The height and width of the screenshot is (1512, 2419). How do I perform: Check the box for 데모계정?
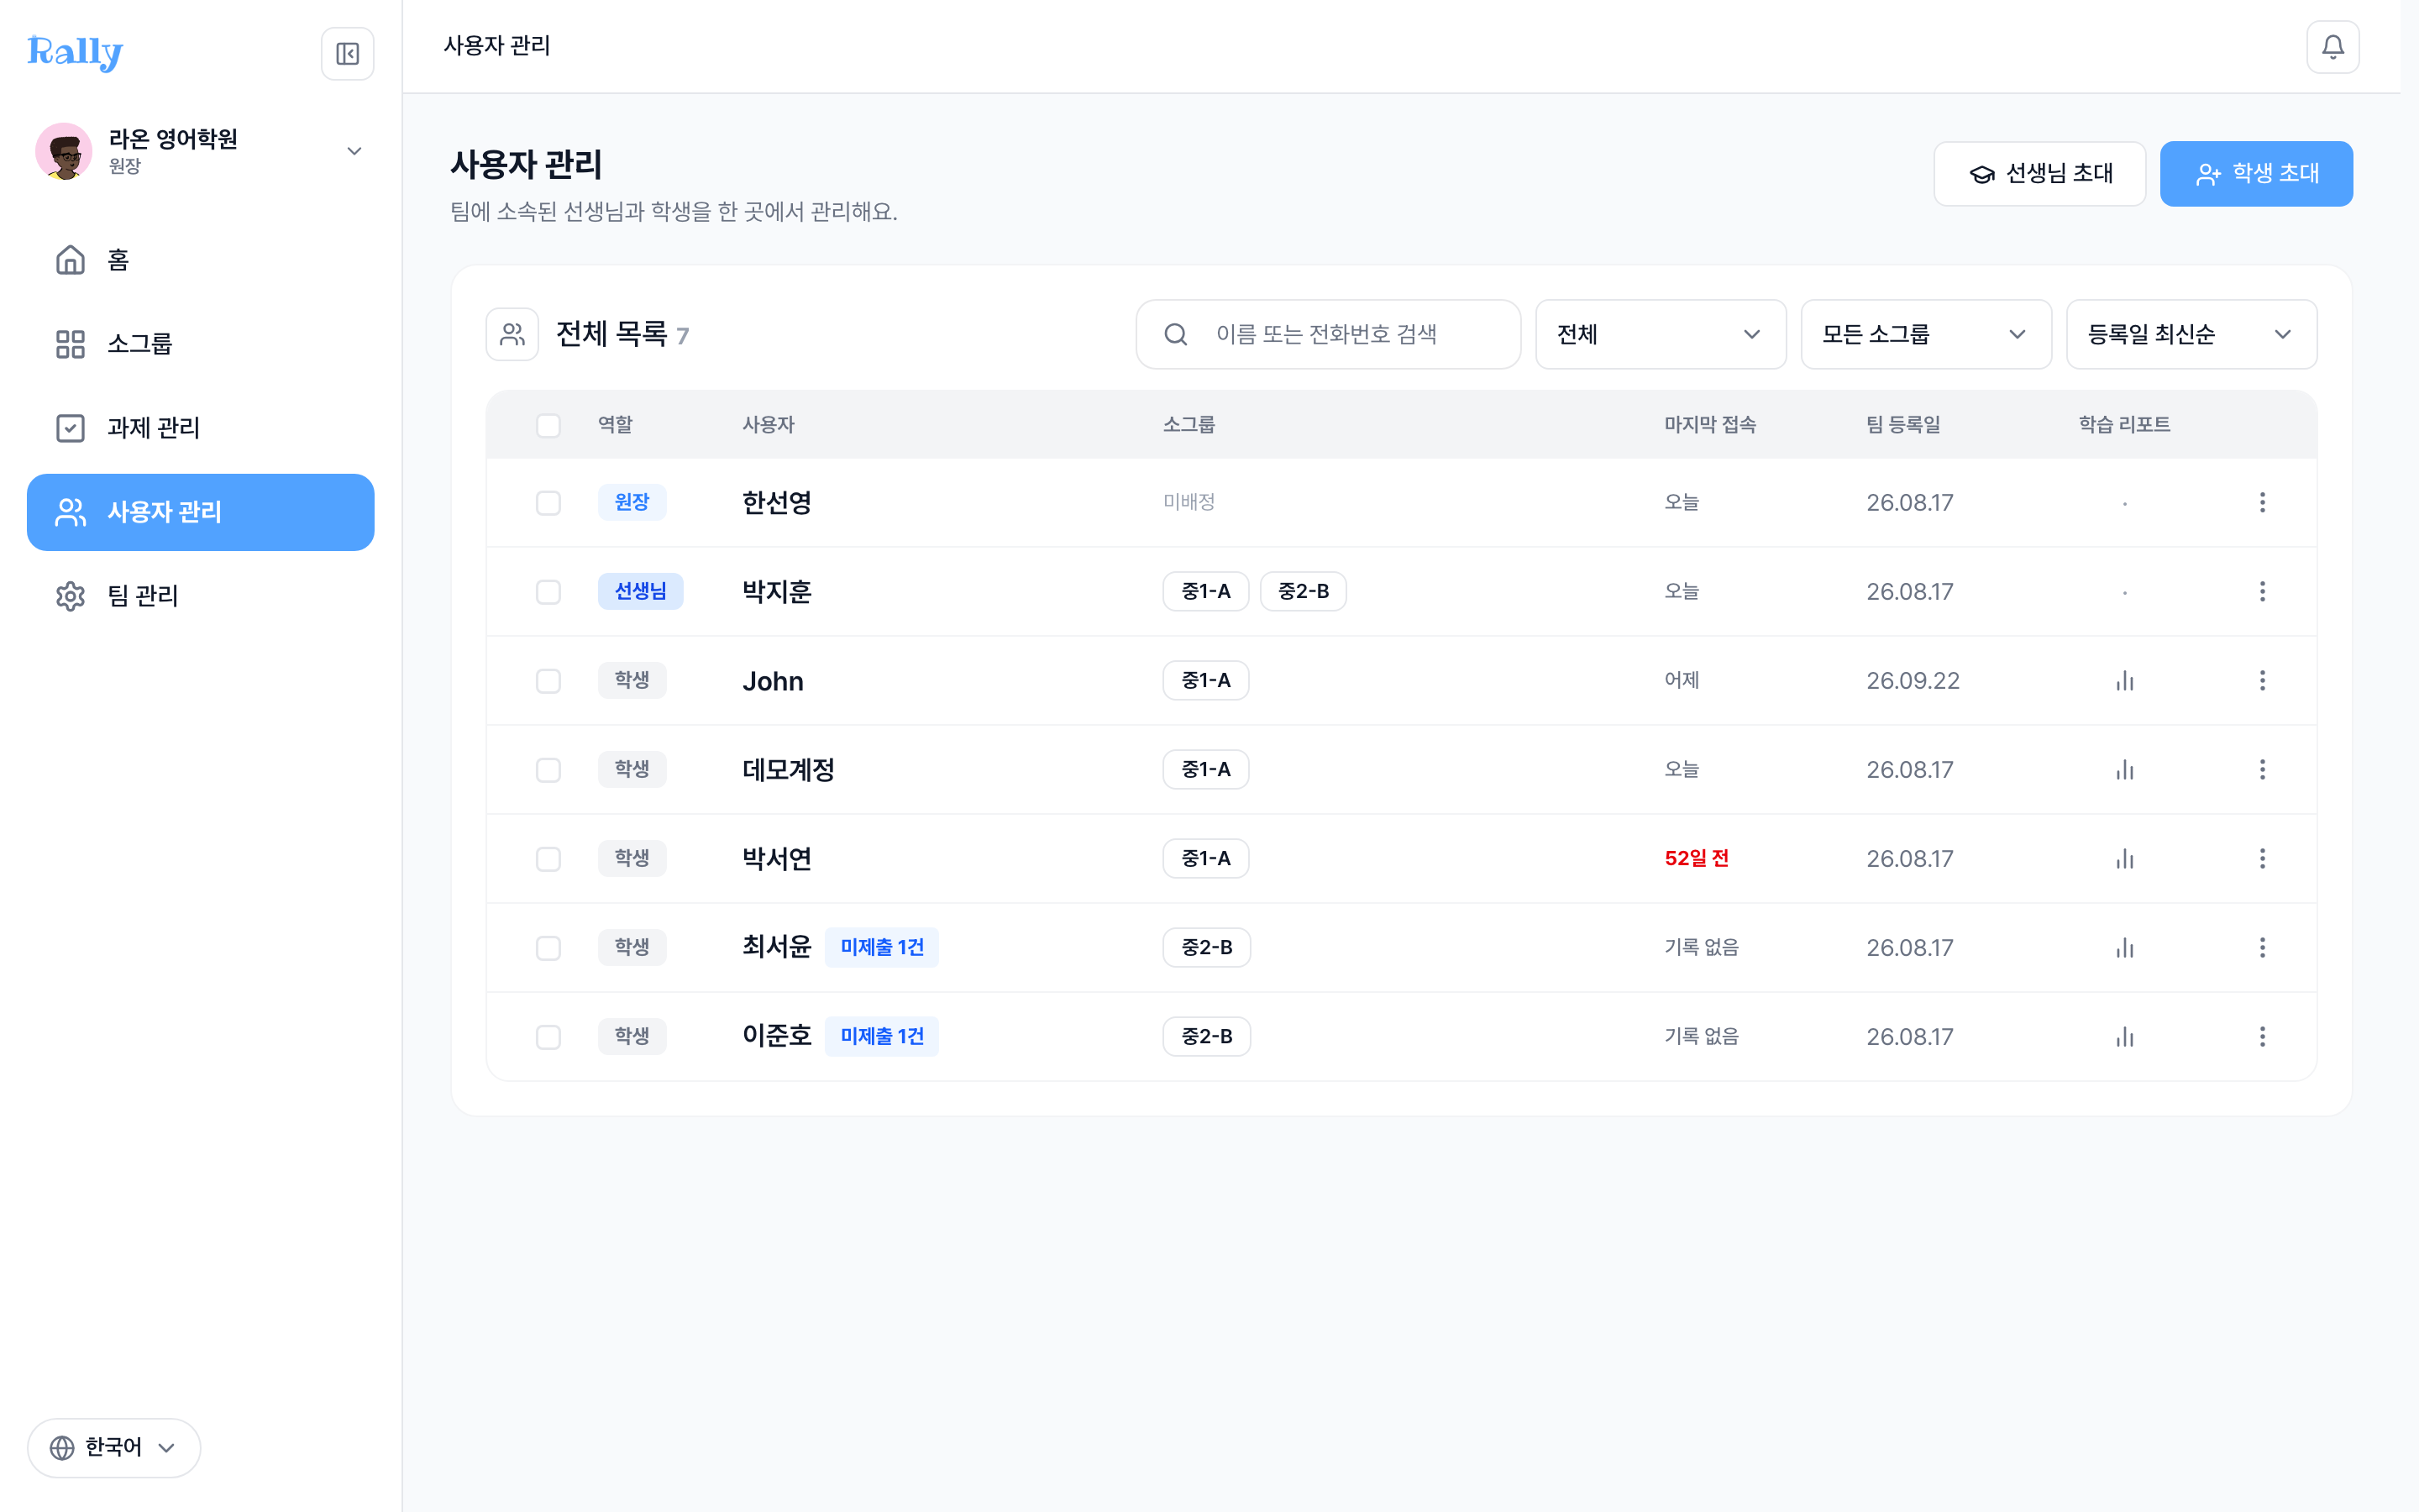(548, 770)
